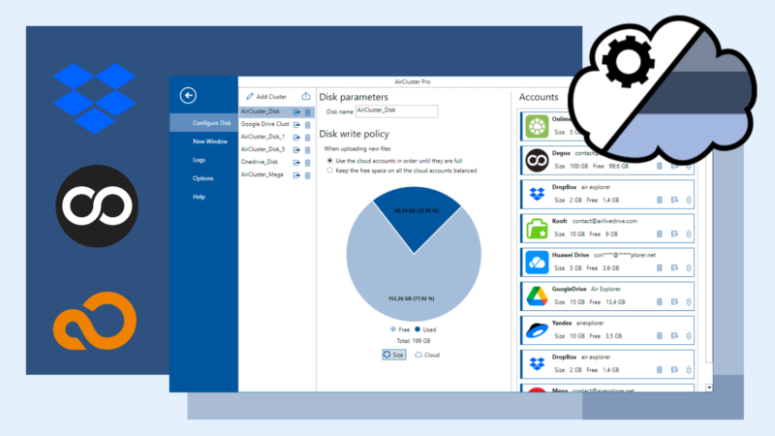
Task: Select the AirCluster_Mega row
Action: (277, 175)
